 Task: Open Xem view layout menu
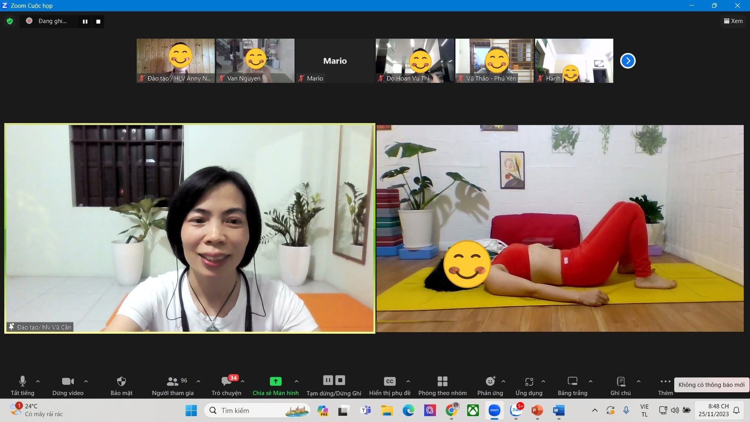point(733,21)
